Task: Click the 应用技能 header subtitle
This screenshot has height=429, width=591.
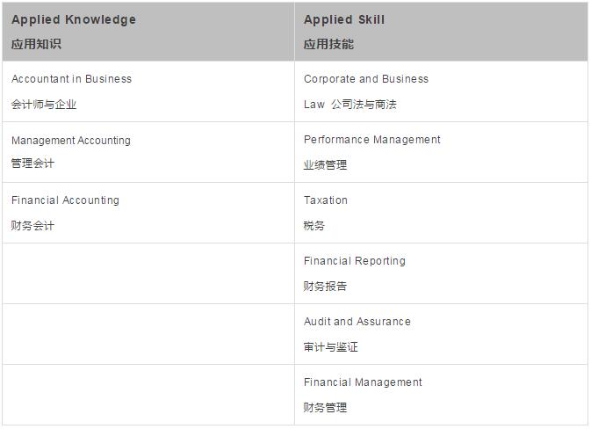Action: coord(328,44)
